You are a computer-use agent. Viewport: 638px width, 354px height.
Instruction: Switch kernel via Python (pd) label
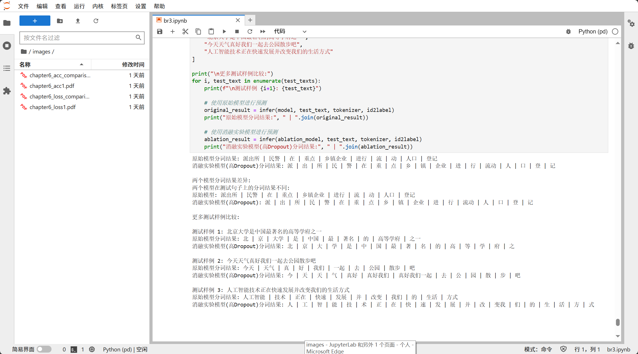tap(593, 31)
